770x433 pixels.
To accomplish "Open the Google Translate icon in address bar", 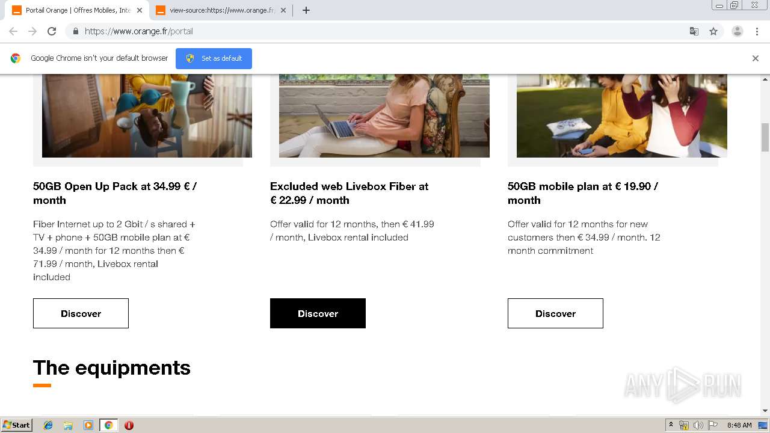I will point(694,31).
